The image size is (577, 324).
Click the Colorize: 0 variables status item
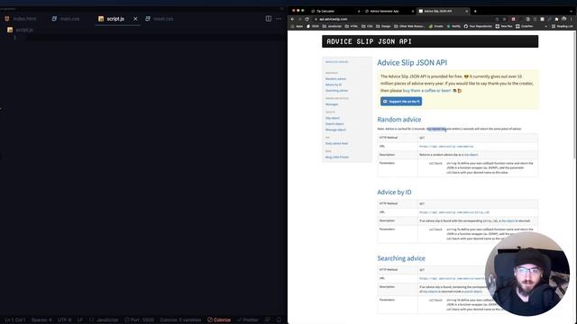tap(180, 320)
